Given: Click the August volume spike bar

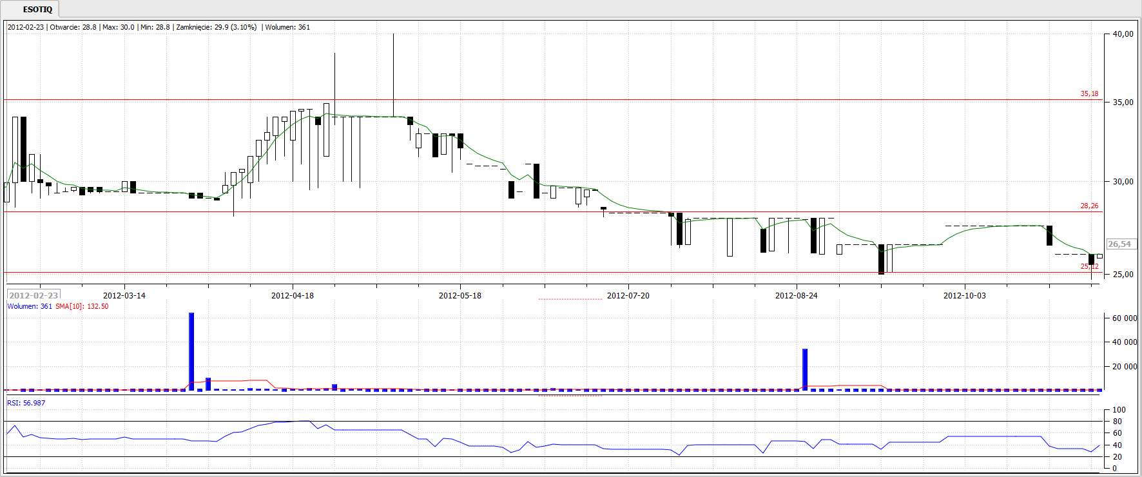Looking at the screenshot, I should click(805, 369).
